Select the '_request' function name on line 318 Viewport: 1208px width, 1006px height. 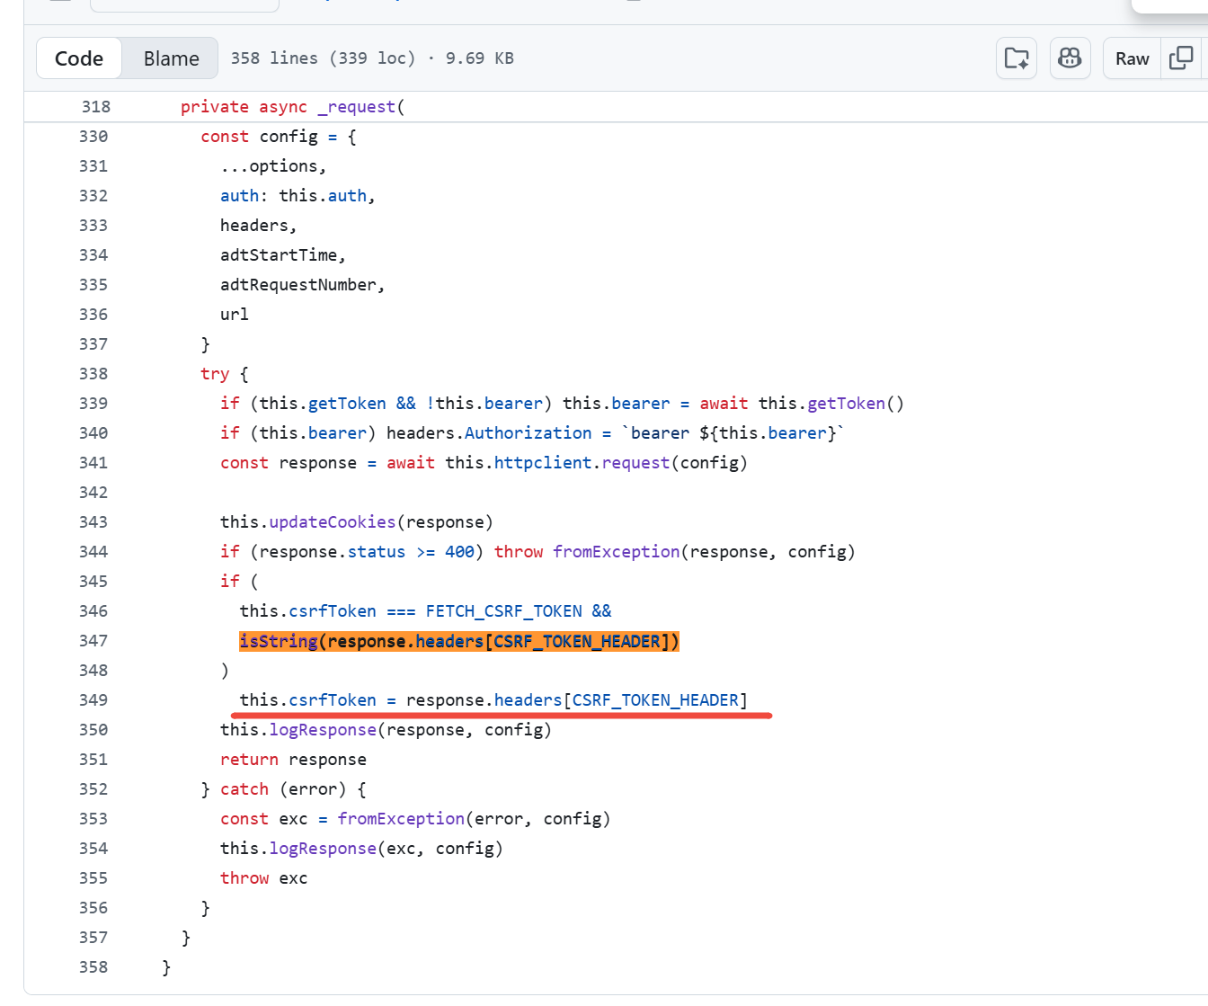tap(356, 107)
